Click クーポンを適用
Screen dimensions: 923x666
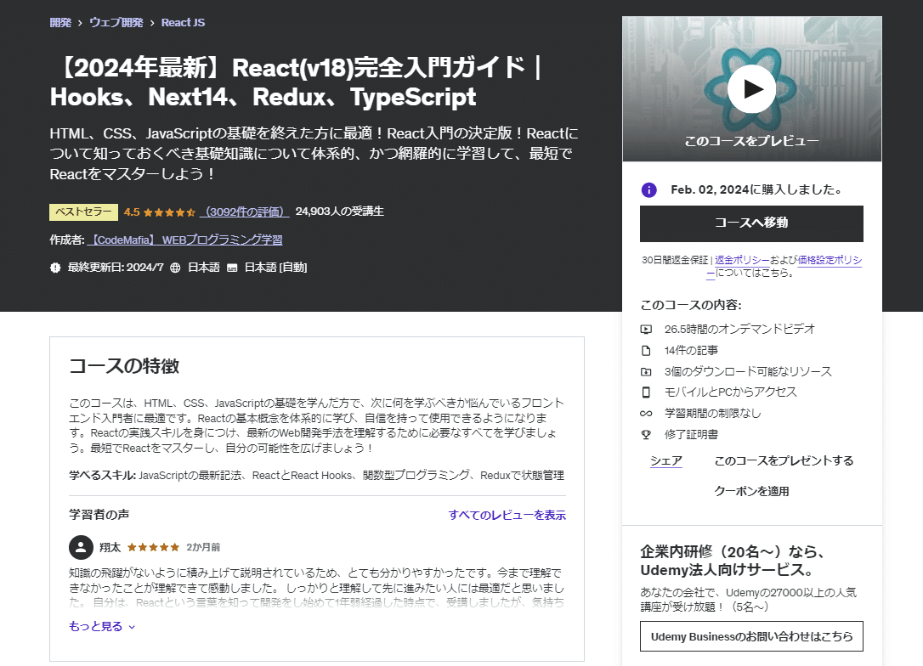751,492
